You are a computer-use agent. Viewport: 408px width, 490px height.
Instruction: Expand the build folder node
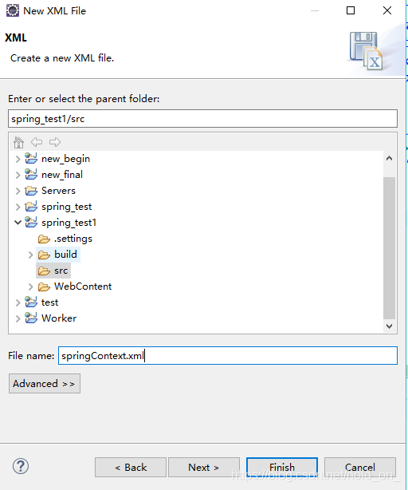tap(30, 255)
